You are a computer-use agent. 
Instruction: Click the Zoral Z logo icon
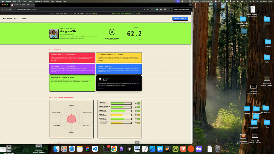[100, 79]
